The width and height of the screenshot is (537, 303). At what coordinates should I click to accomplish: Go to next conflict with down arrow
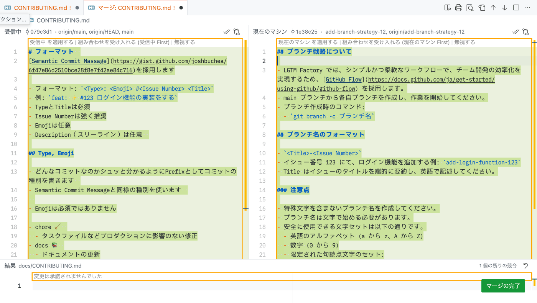(x=505, y=8)
